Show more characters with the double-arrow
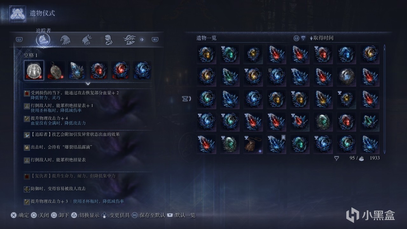The width and height of the screenshot is (407, 229). [x=142, y=39]
